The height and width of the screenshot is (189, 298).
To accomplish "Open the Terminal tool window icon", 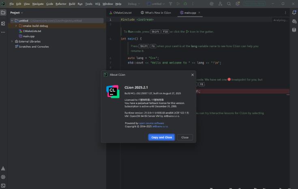I will click(x=3, y=185).
